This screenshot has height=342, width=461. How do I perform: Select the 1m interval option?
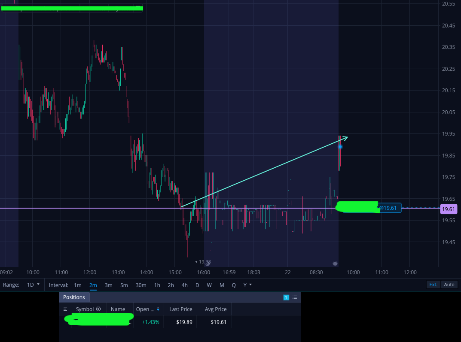point(78,285)
